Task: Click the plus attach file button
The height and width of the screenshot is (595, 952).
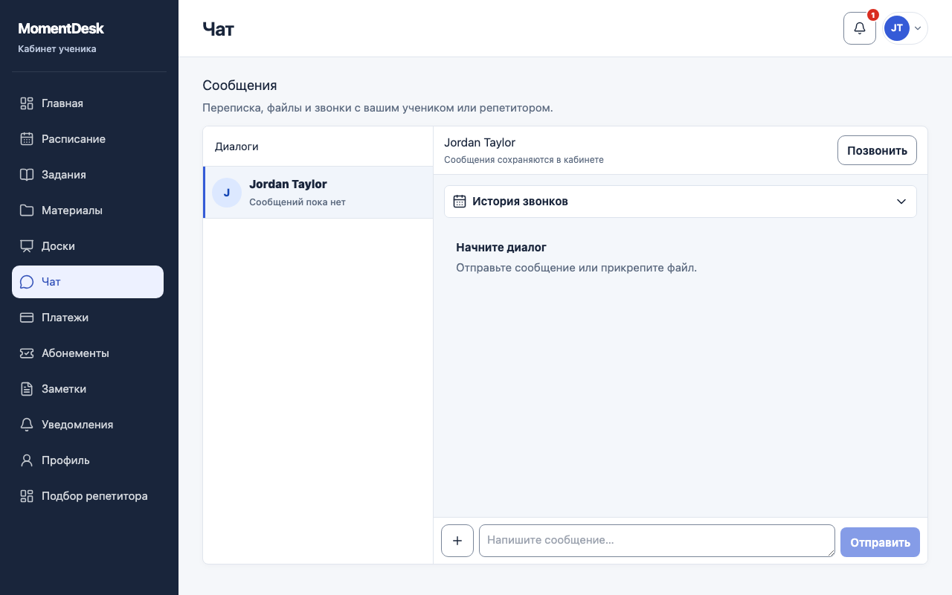Action: pos(457,541)
